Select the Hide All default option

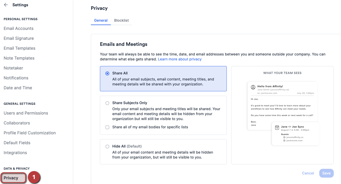pos(107,146)
